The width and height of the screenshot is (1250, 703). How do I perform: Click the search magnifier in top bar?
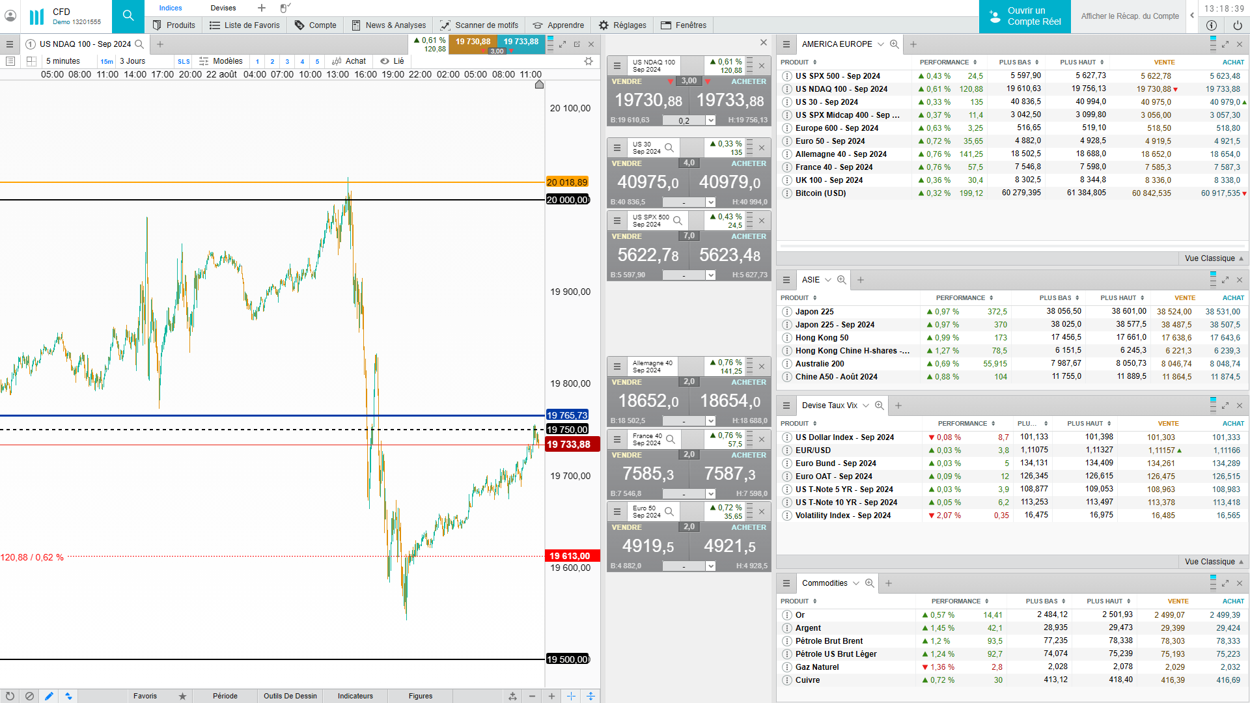coord(128,16)
